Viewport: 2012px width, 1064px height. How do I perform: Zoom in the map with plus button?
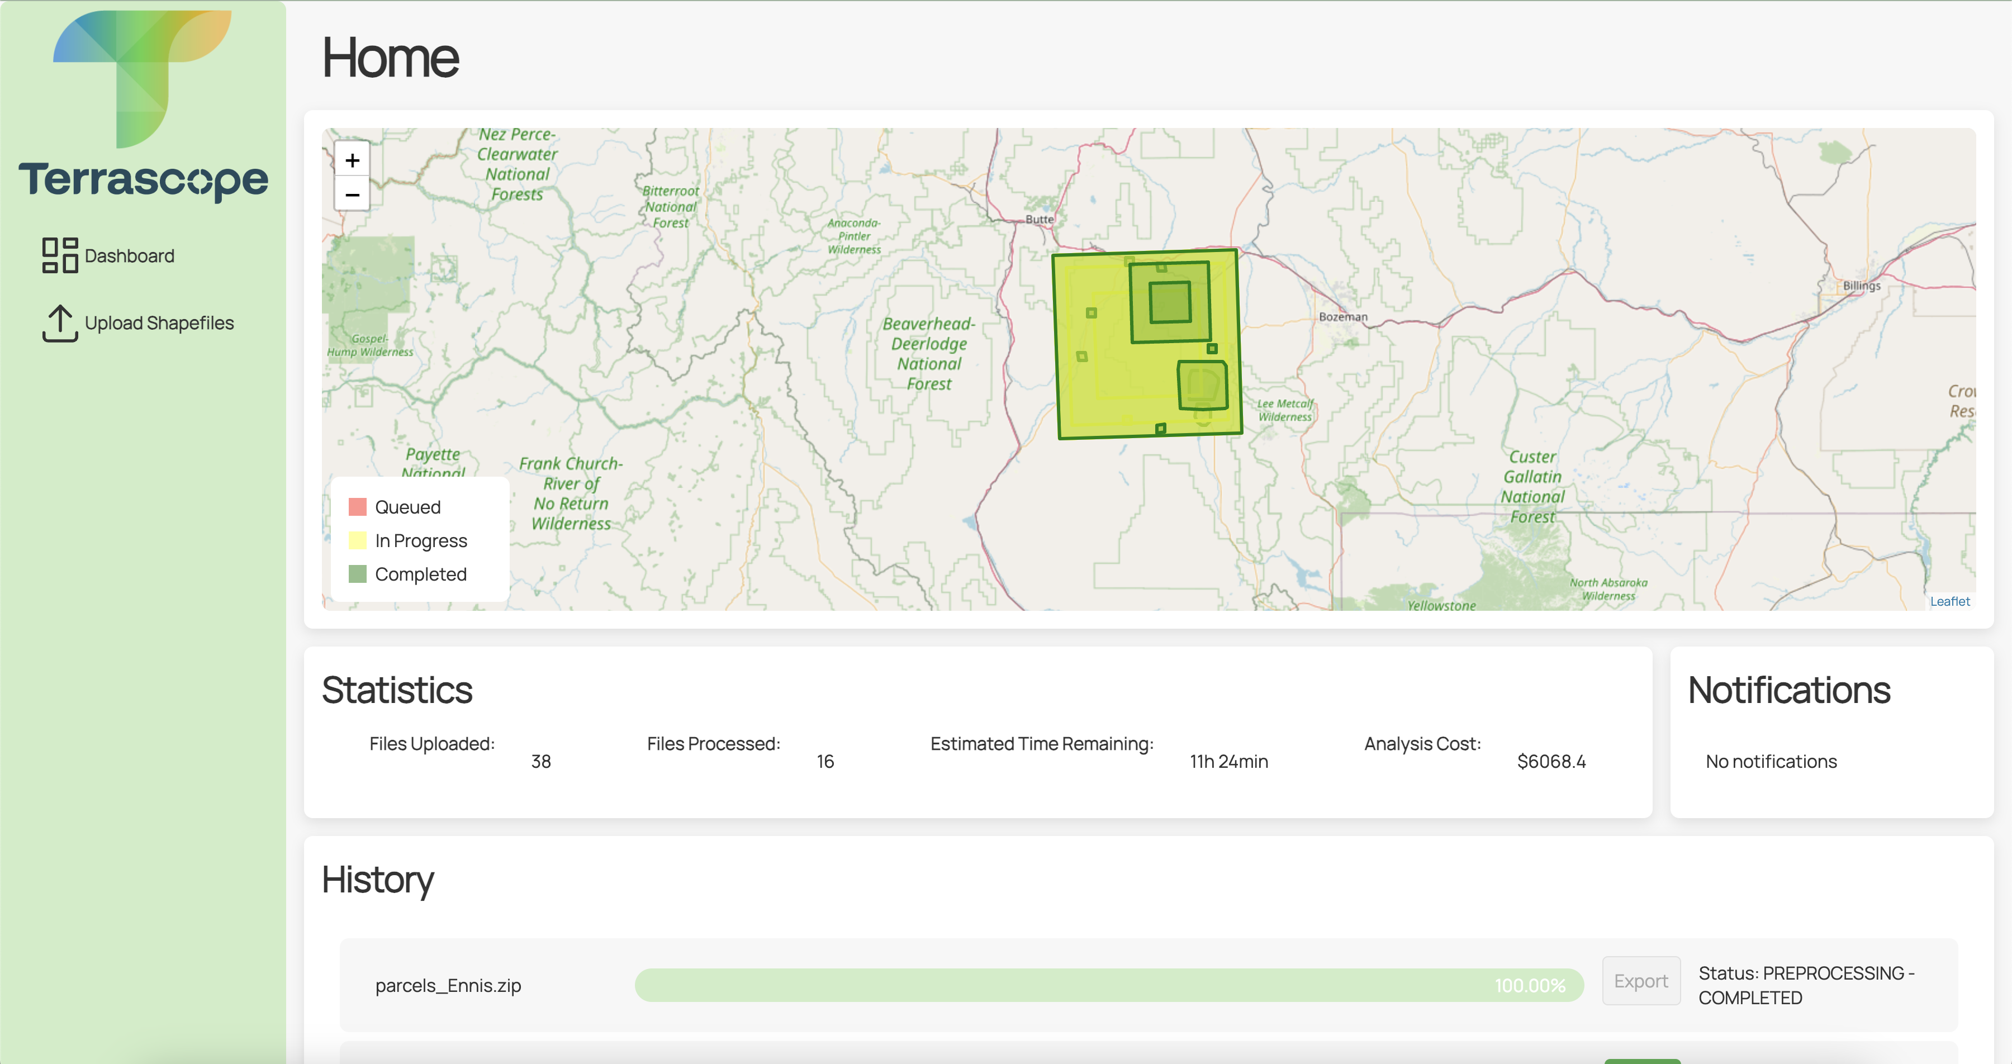pyautogui.click(x=352, y=160)
